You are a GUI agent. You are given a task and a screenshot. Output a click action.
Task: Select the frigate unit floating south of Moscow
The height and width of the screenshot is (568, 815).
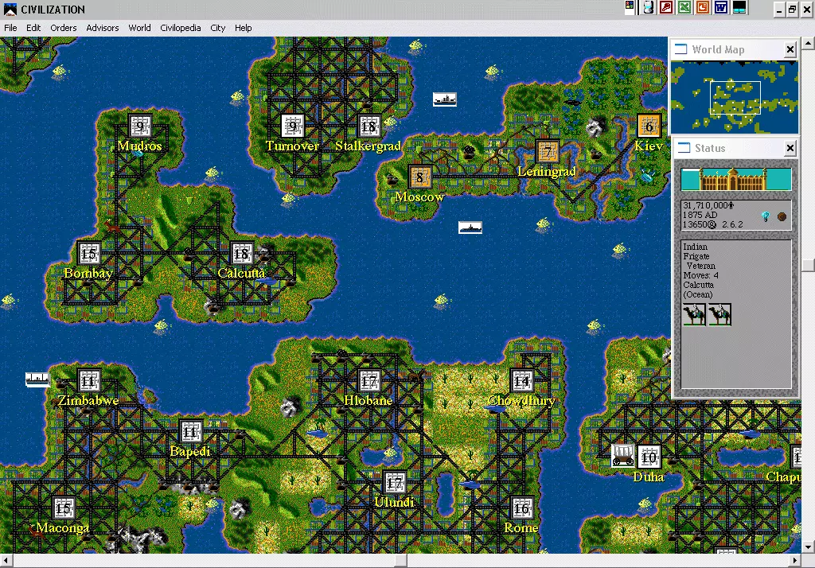pos(470,227)
